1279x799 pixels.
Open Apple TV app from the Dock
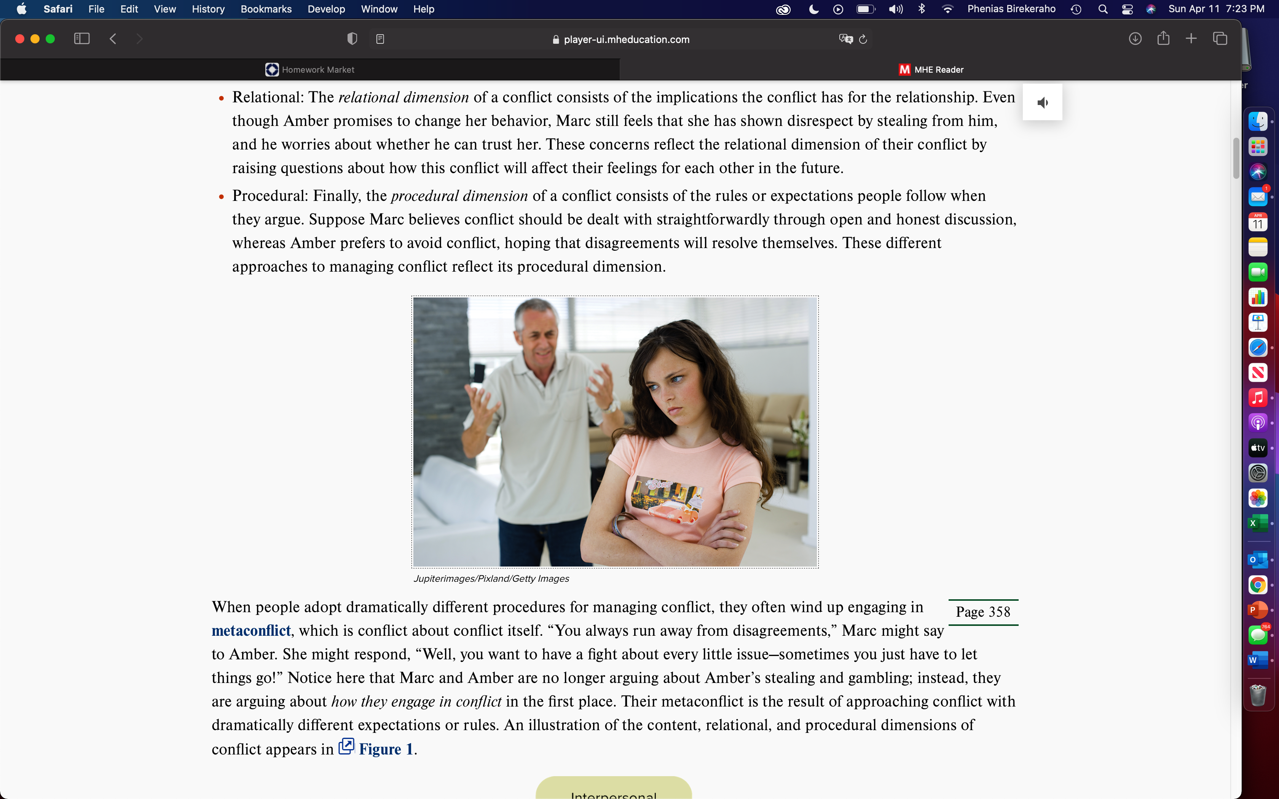[1258, 448]
